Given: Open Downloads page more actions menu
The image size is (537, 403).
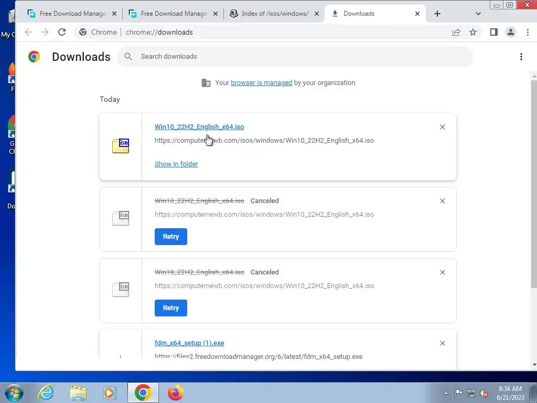Looking at the screenshot, I should pyautogui.click(x=521, y=57).
